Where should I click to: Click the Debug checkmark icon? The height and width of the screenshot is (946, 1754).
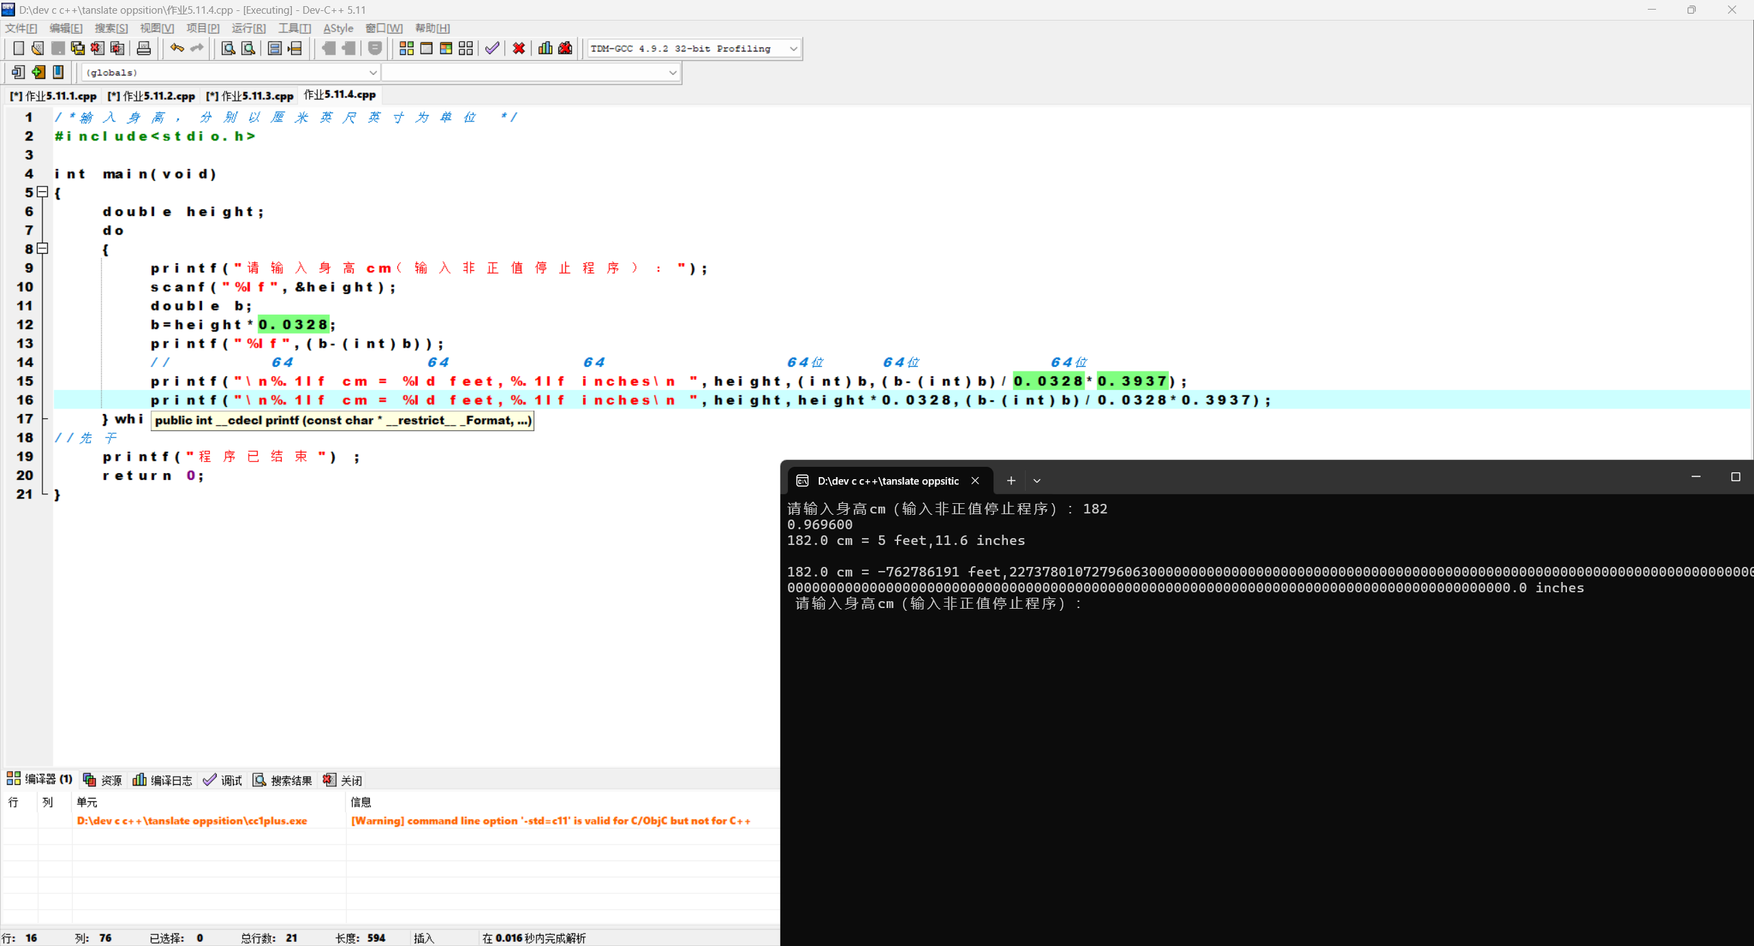(x=492, y=48)
